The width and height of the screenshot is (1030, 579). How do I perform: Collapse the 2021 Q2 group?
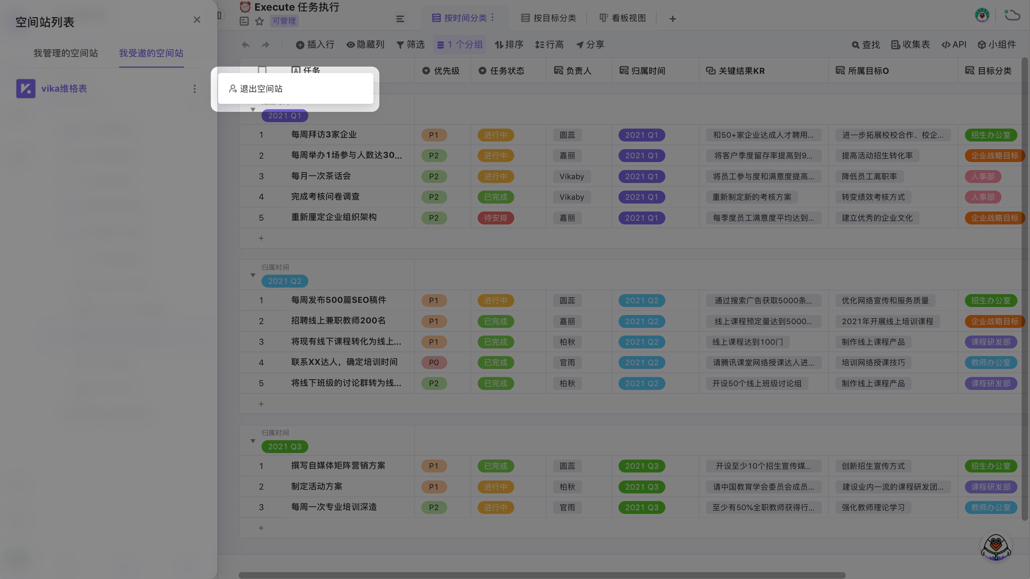(253, 275)
